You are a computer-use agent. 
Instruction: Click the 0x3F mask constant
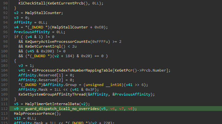click(x=90, y=89)
